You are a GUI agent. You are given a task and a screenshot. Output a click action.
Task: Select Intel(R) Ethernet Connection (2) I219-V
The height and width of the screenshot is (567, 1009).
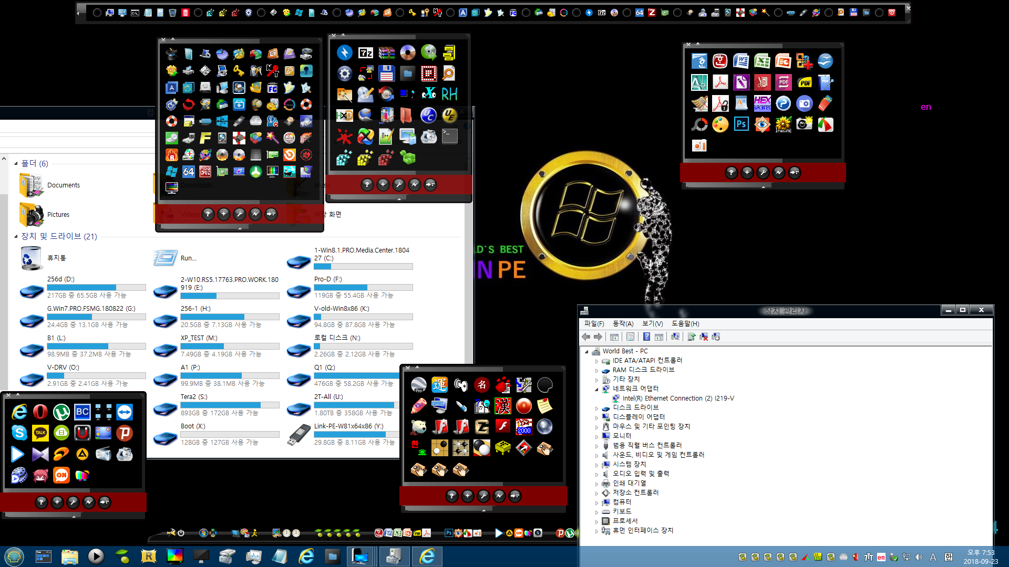[678, 398]
